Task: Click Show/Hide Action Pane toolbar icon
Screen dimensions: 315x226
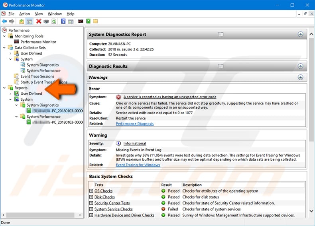Action: (x=71, y=21)
